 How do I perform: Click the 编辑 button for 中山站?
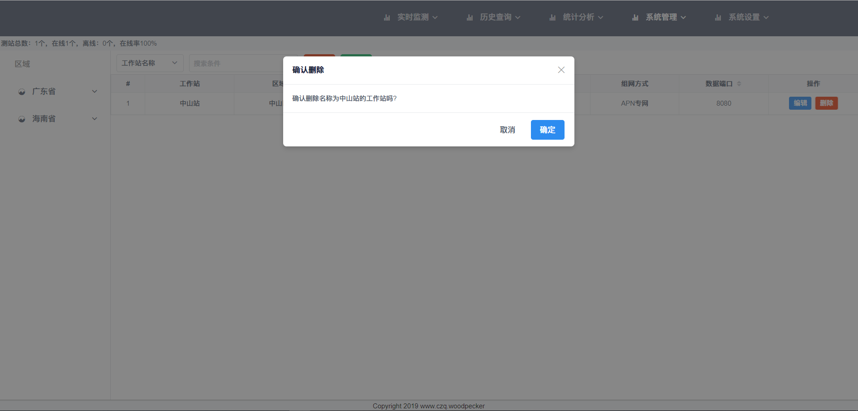pyautogui.click(x=800, y=103)
